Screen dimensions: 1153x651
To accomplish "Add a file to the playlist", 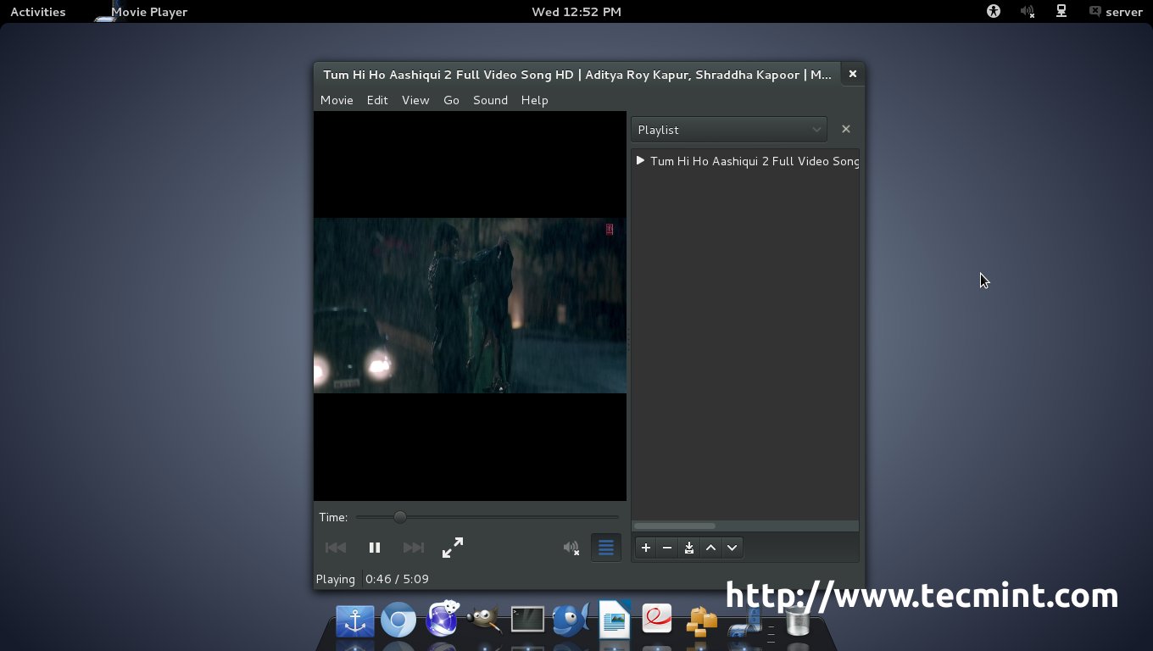I will point(646,548).
